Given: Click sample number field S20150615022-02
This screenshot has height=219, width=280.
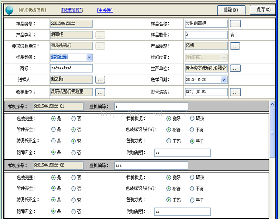Looking at the screenshot, I should click(x=58, y=165).
